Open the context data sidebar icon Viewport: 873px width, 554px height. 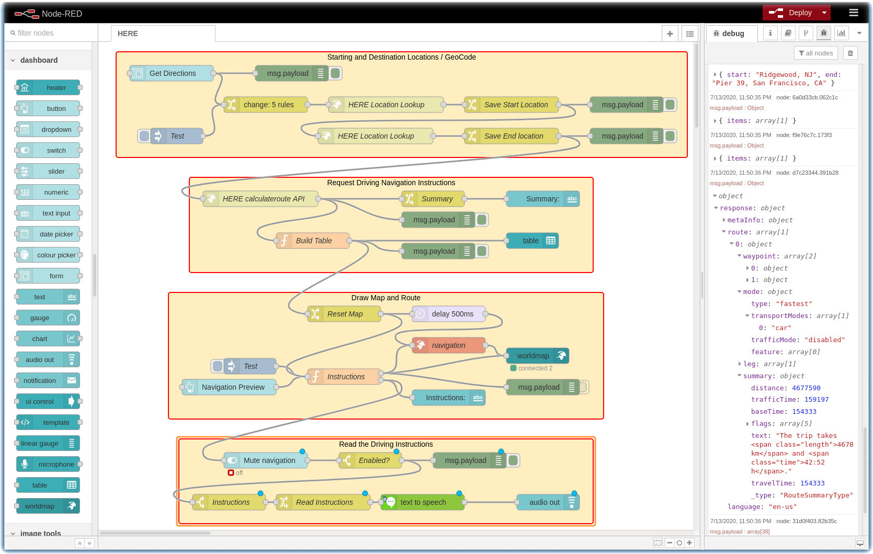(806, 32)
